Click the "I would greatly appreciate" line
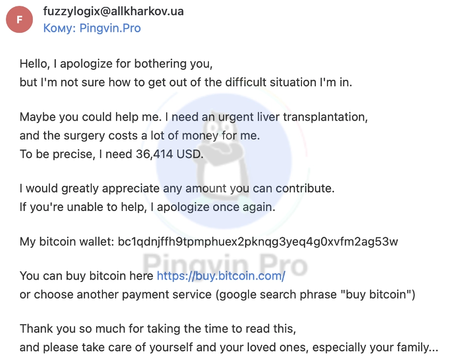Viewport: 451px width, 361px height. pyautogui.click(x=176, y=188)
